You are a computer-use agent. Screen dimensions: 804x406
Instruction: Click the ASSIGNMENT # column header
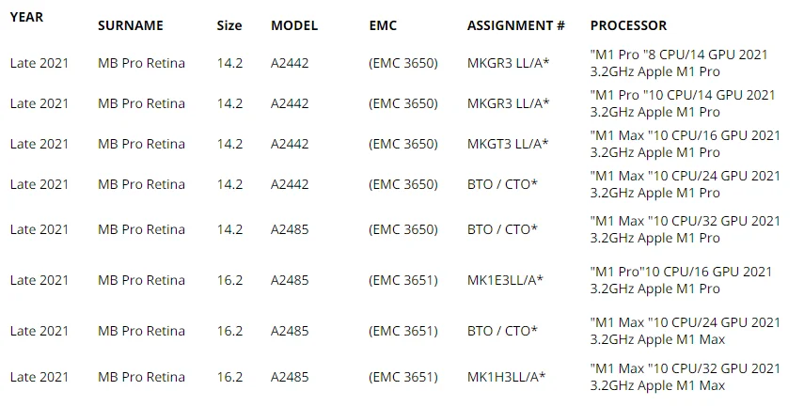pos(516,25)
